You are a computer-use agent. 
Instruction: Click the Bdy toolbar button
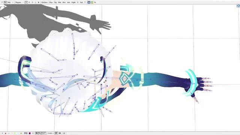pos(9,3)
